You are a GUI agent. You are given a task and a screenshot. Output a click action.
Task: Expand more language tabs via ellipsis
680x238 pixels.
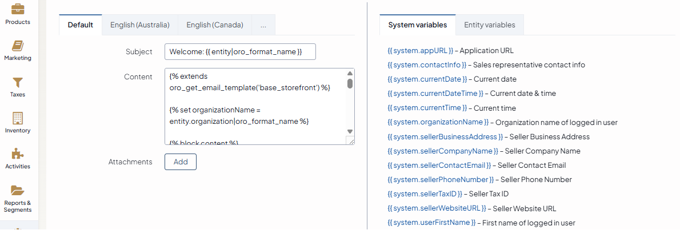click(x=263, y=25)
